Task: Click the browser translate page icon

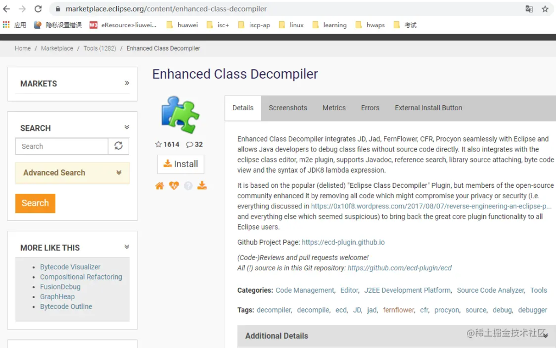Action: click(529, 9)
